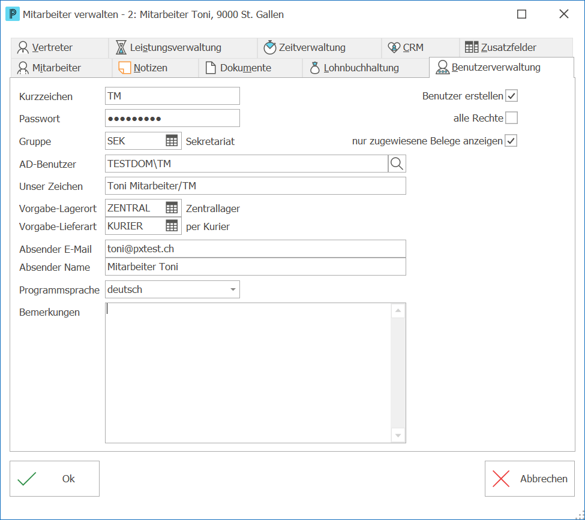This screenshot has height=520, width=585.
Task: Open Lagerort lookup table icon next to ZENTRAL
Action: [x=172, y=208]
